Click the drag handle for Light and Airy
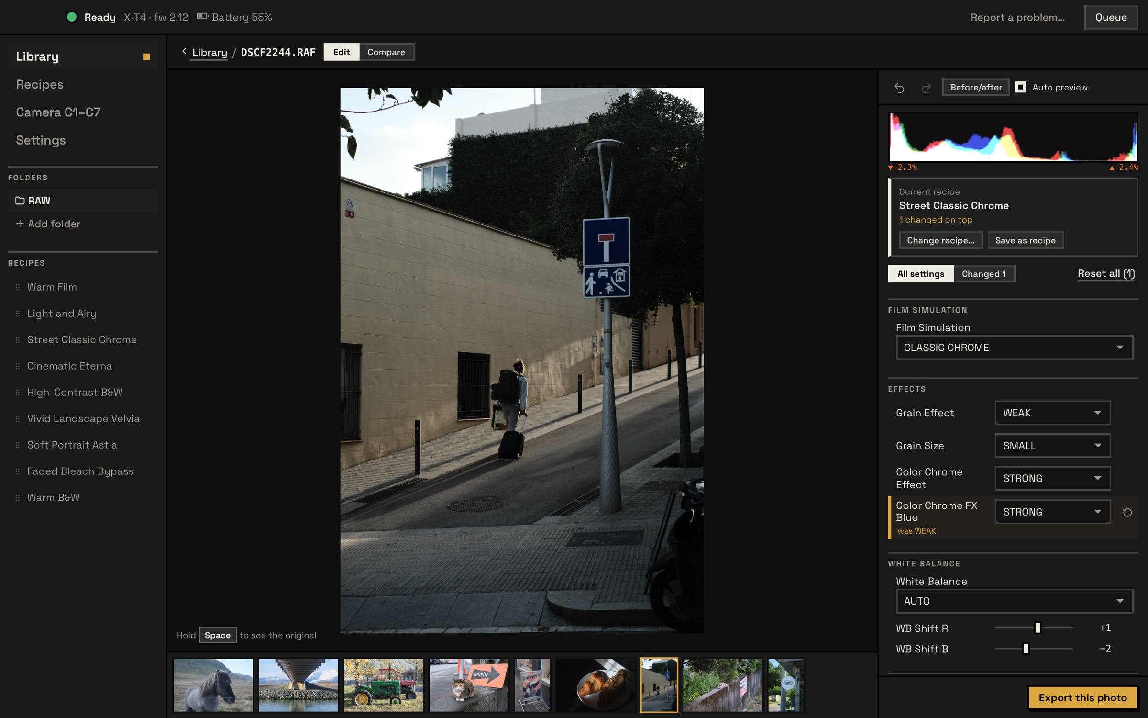The width and height of the screenshot is (1148, 718). [18, 314]
